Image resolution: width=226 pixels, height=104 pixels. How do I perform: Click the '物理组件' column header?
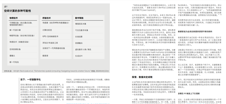[x=14, y=18]
